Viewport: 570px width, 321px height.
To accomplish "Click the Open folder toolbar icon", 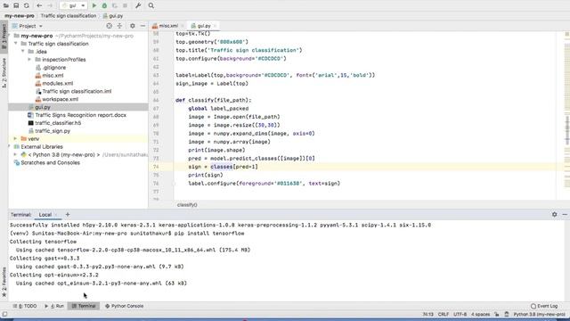I will tap(6, 5).
